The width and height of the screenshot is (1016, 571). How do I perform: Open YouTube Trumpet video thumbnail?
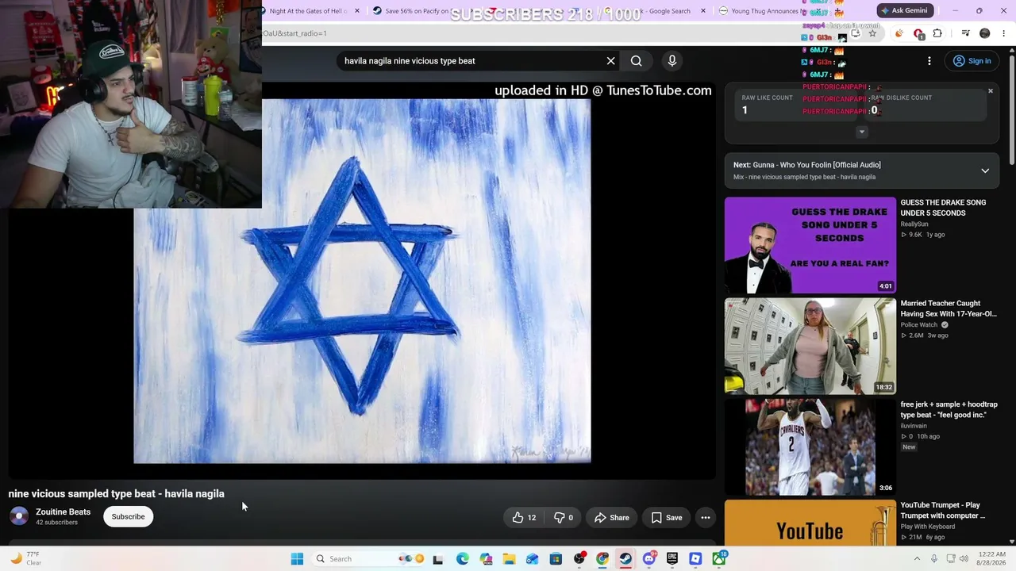coord(810,523)
